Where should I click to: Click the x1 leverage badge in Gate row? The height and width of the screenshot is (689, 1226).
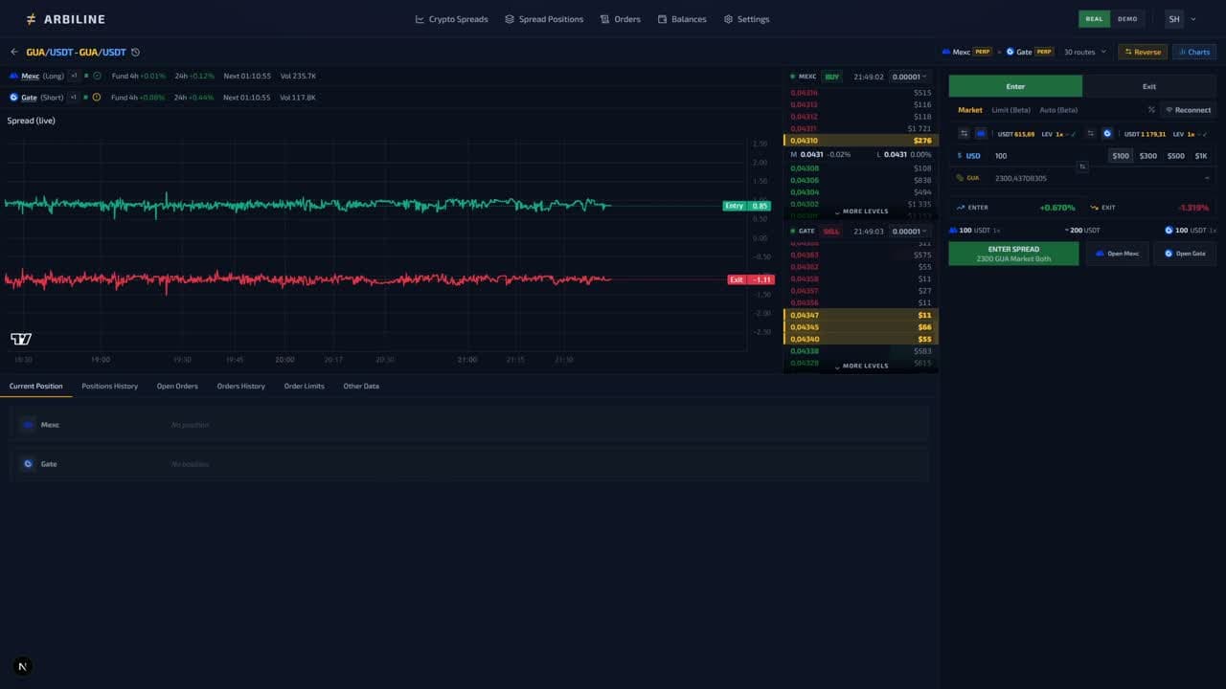[74, 97]
